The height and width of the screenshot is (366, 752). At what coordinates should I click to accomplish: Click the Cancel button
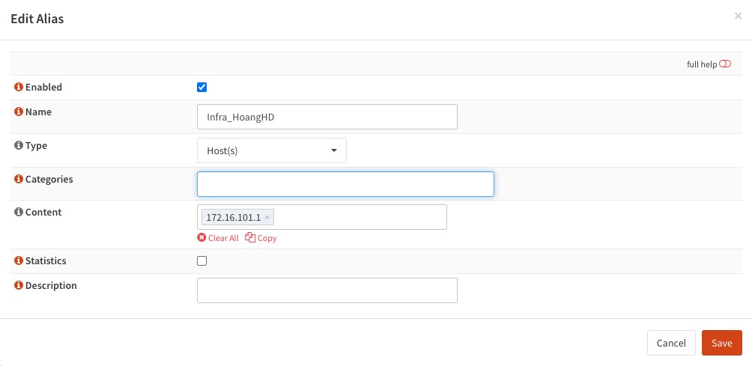[x=671, y=343]
